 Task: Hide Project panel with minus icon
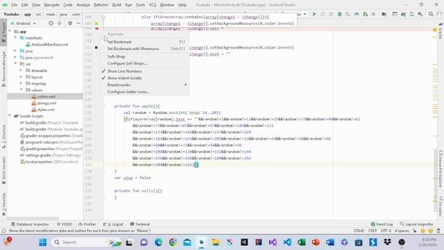click(78, 23)
